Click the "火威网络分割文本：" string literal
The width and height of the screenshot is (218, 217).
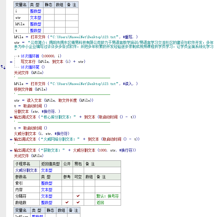60,139
